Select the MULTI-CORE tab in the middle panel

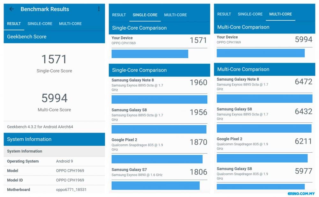[x=175, y=15]
